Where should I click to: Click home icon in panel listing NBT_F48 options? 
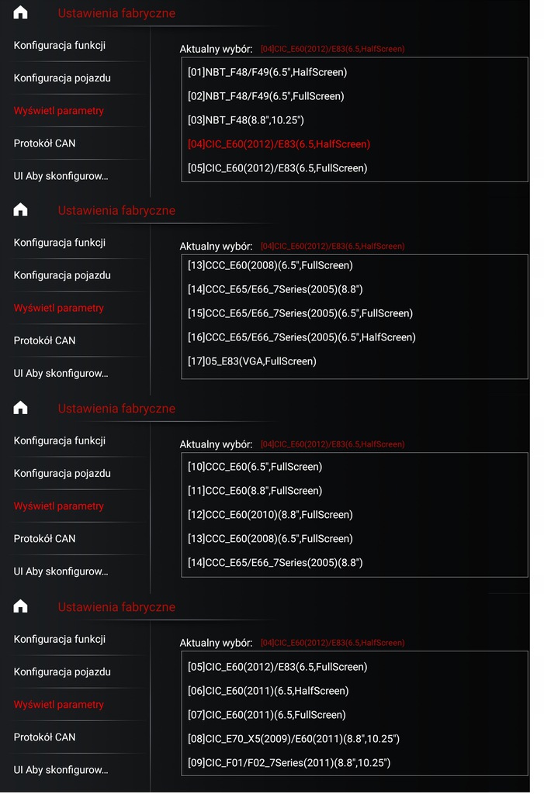pos(21,12)
